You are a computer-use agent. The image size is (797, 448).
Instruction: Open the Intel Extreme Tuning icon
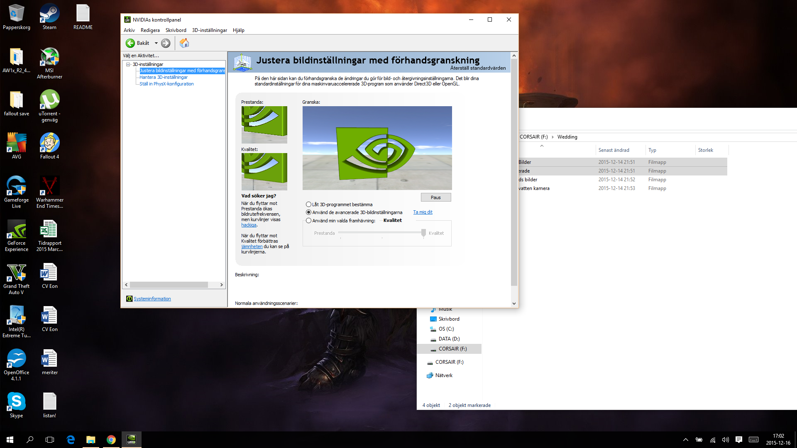click(17, 321)
